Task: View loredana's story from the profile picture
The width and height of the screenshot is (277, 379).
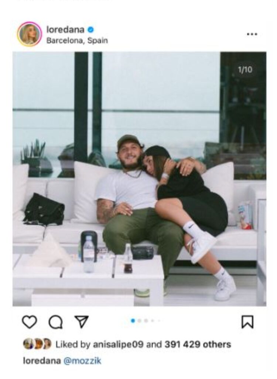Action: coord(29,34)
